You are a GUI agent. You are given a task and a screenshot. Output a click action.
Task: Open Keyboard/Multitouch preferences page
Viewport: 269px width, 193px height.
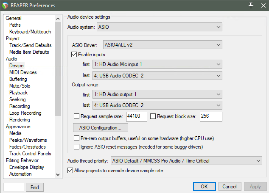[x=30, y=32]
